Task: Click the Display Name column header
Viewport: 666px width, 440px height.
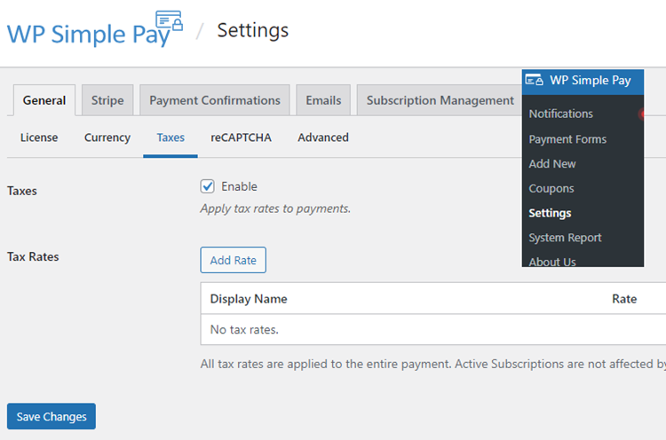Action: [x=249, y=299]
